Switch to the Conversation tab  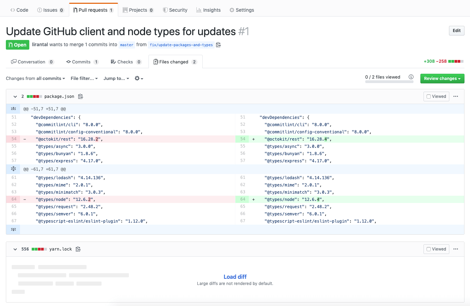pyautogui.click(x=32, y=62)
